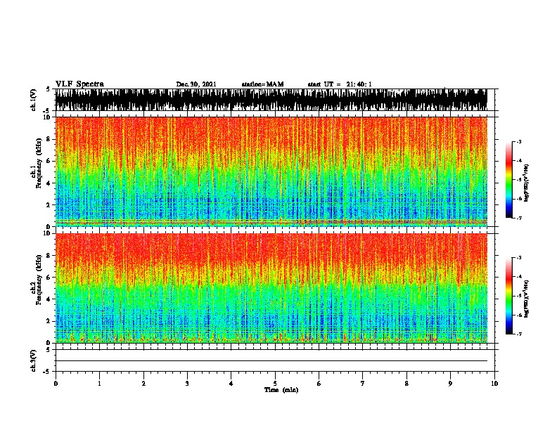Click time axis tick label "5"
Viewport: 557px width, 430px height.
(275, 384)
